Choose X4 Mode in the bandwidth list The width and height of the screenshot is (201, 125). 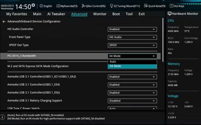132,66
